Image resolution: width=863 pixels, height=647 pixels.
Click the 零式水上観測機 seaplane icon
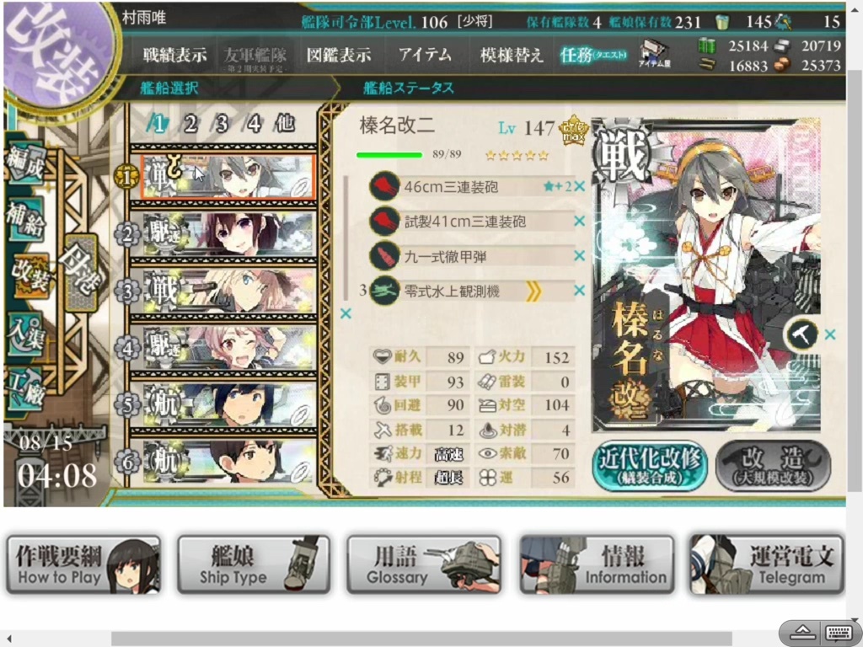pyautogui.click(x=384, y=291)
